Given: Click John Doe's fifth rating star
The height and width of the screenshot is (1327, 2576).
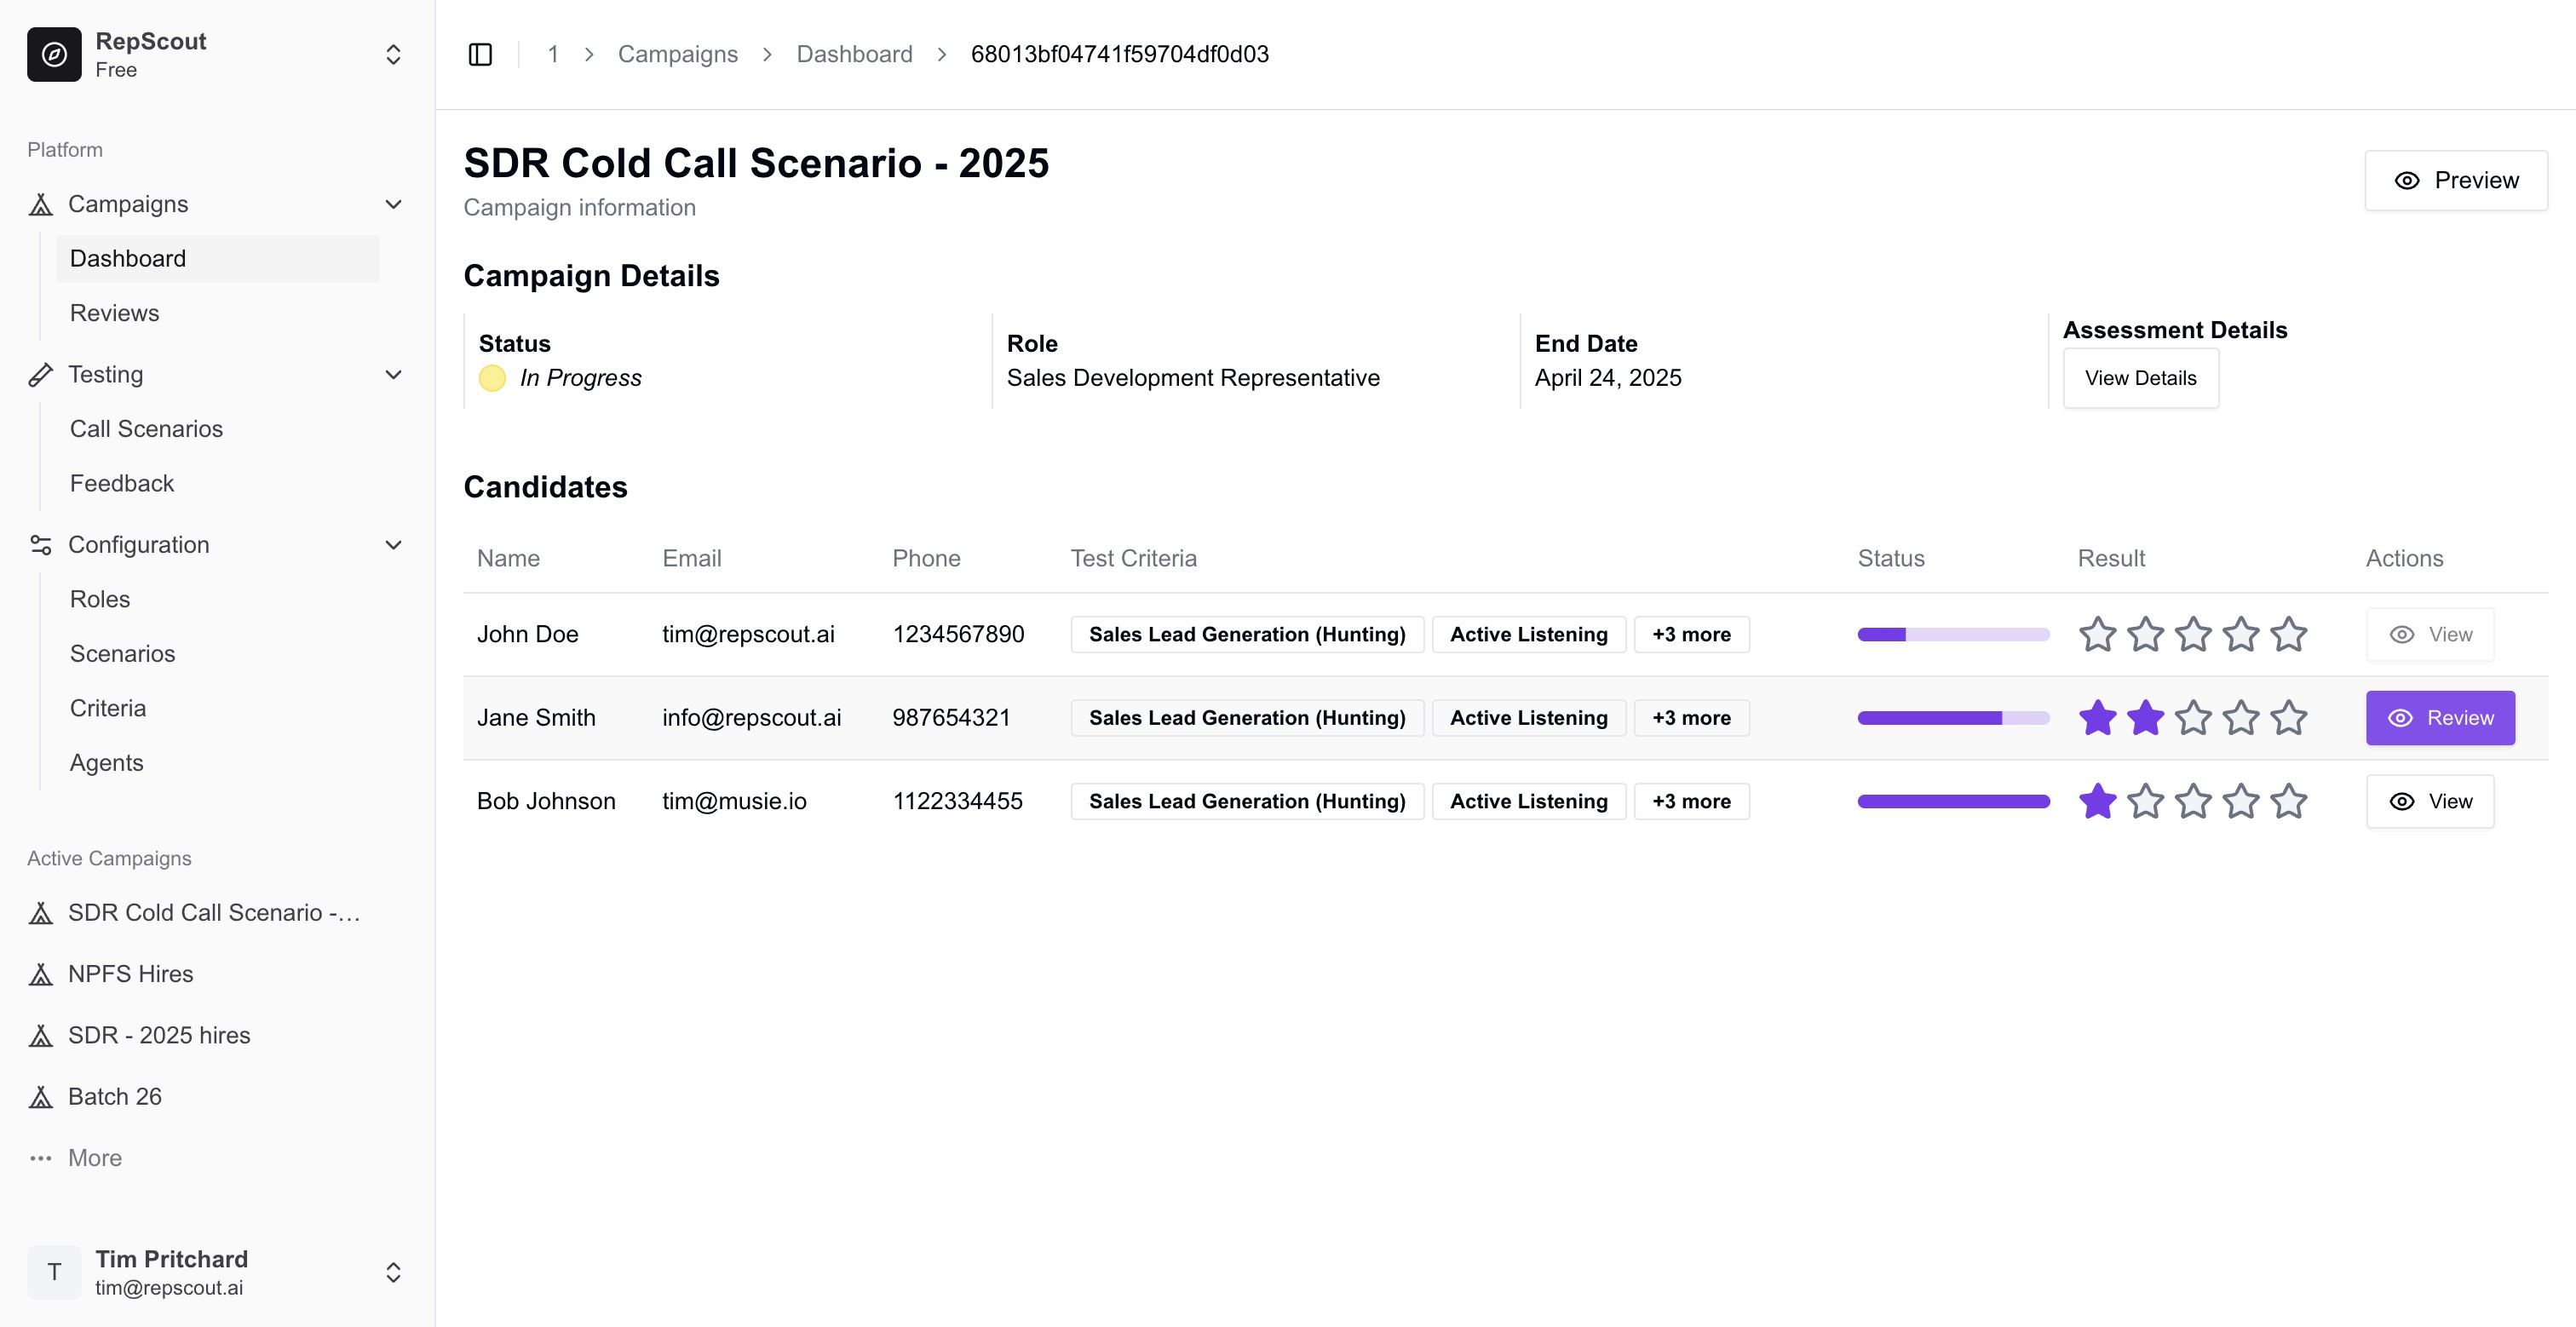Looking at the screenshot, I should [2289, 634].
